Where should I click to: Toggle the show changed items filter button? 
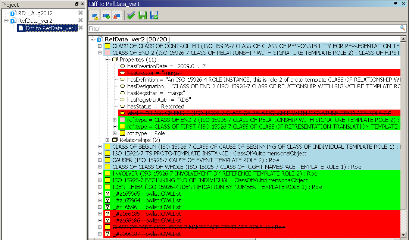(94, 16)
